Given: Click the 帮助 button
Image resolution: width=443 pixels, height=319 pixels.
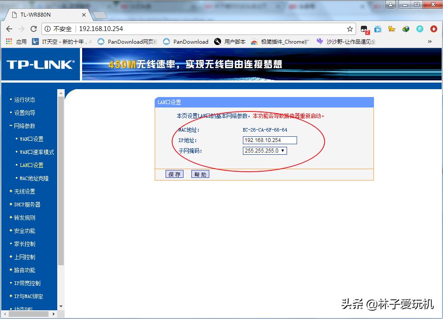Looking at the screenshot, I should point(200,174).
